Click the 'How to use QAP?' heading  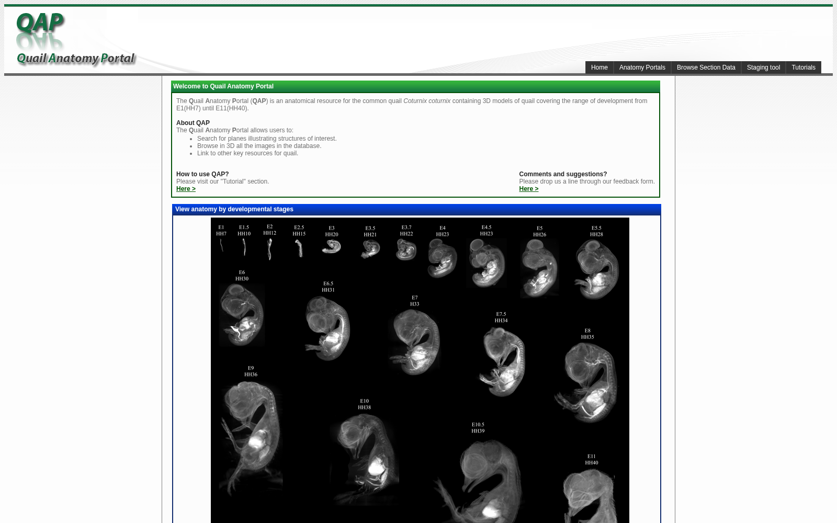(202, 174)
